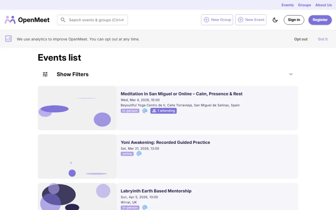Click the @ icon on the Meditation event
Viewport: 336px width, 210px height.
coord(145,111)
